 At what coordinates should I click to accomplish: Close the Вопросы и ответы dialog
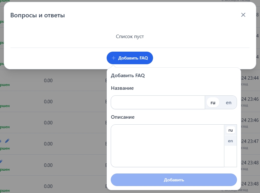[243, 15]
